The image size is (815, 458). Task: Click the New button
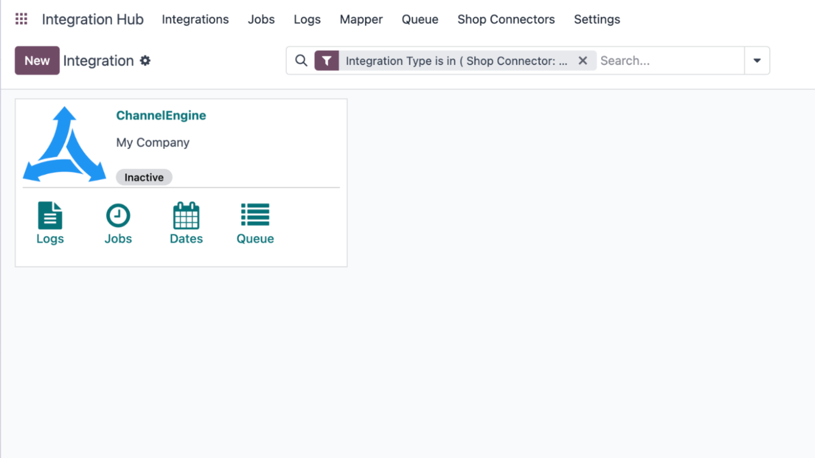click(37, 61)
